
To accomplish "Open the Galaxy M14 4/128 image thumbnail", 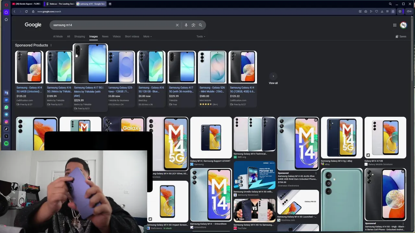I will click(x=385, y=138).
